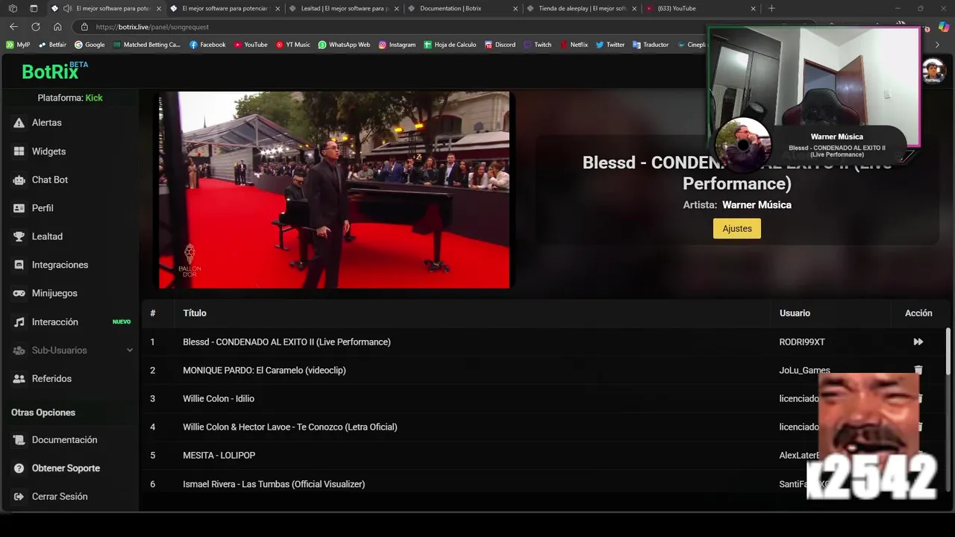Open the Traductor bookmark
This screenshot has width=955, height=537.
[651, 45]
